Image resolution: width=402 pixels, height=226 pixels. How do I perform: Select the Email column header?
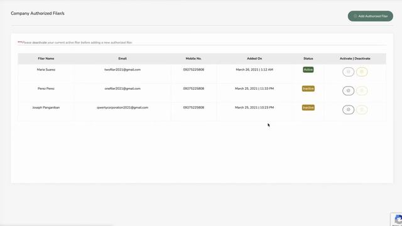coord(122,58)
